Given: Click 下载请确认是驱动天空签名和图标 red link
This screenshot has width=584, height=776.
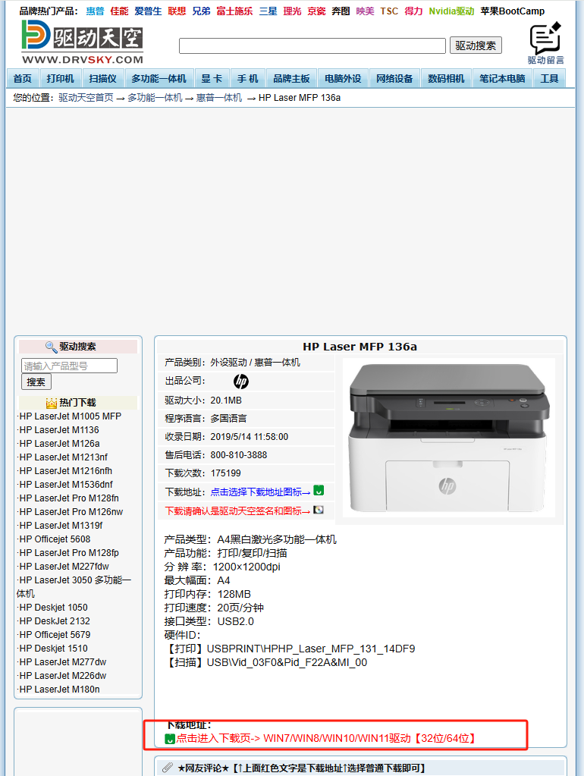Looking at the screenshot, I should [x=237, y=511].
